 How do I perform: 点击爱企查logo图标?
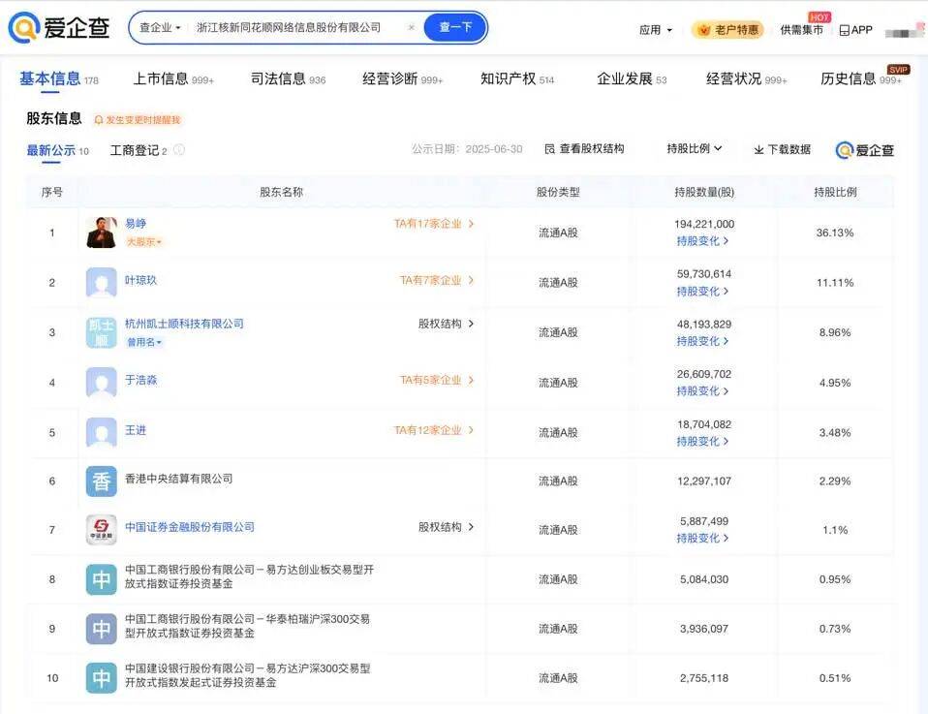[x=24, y=27]
